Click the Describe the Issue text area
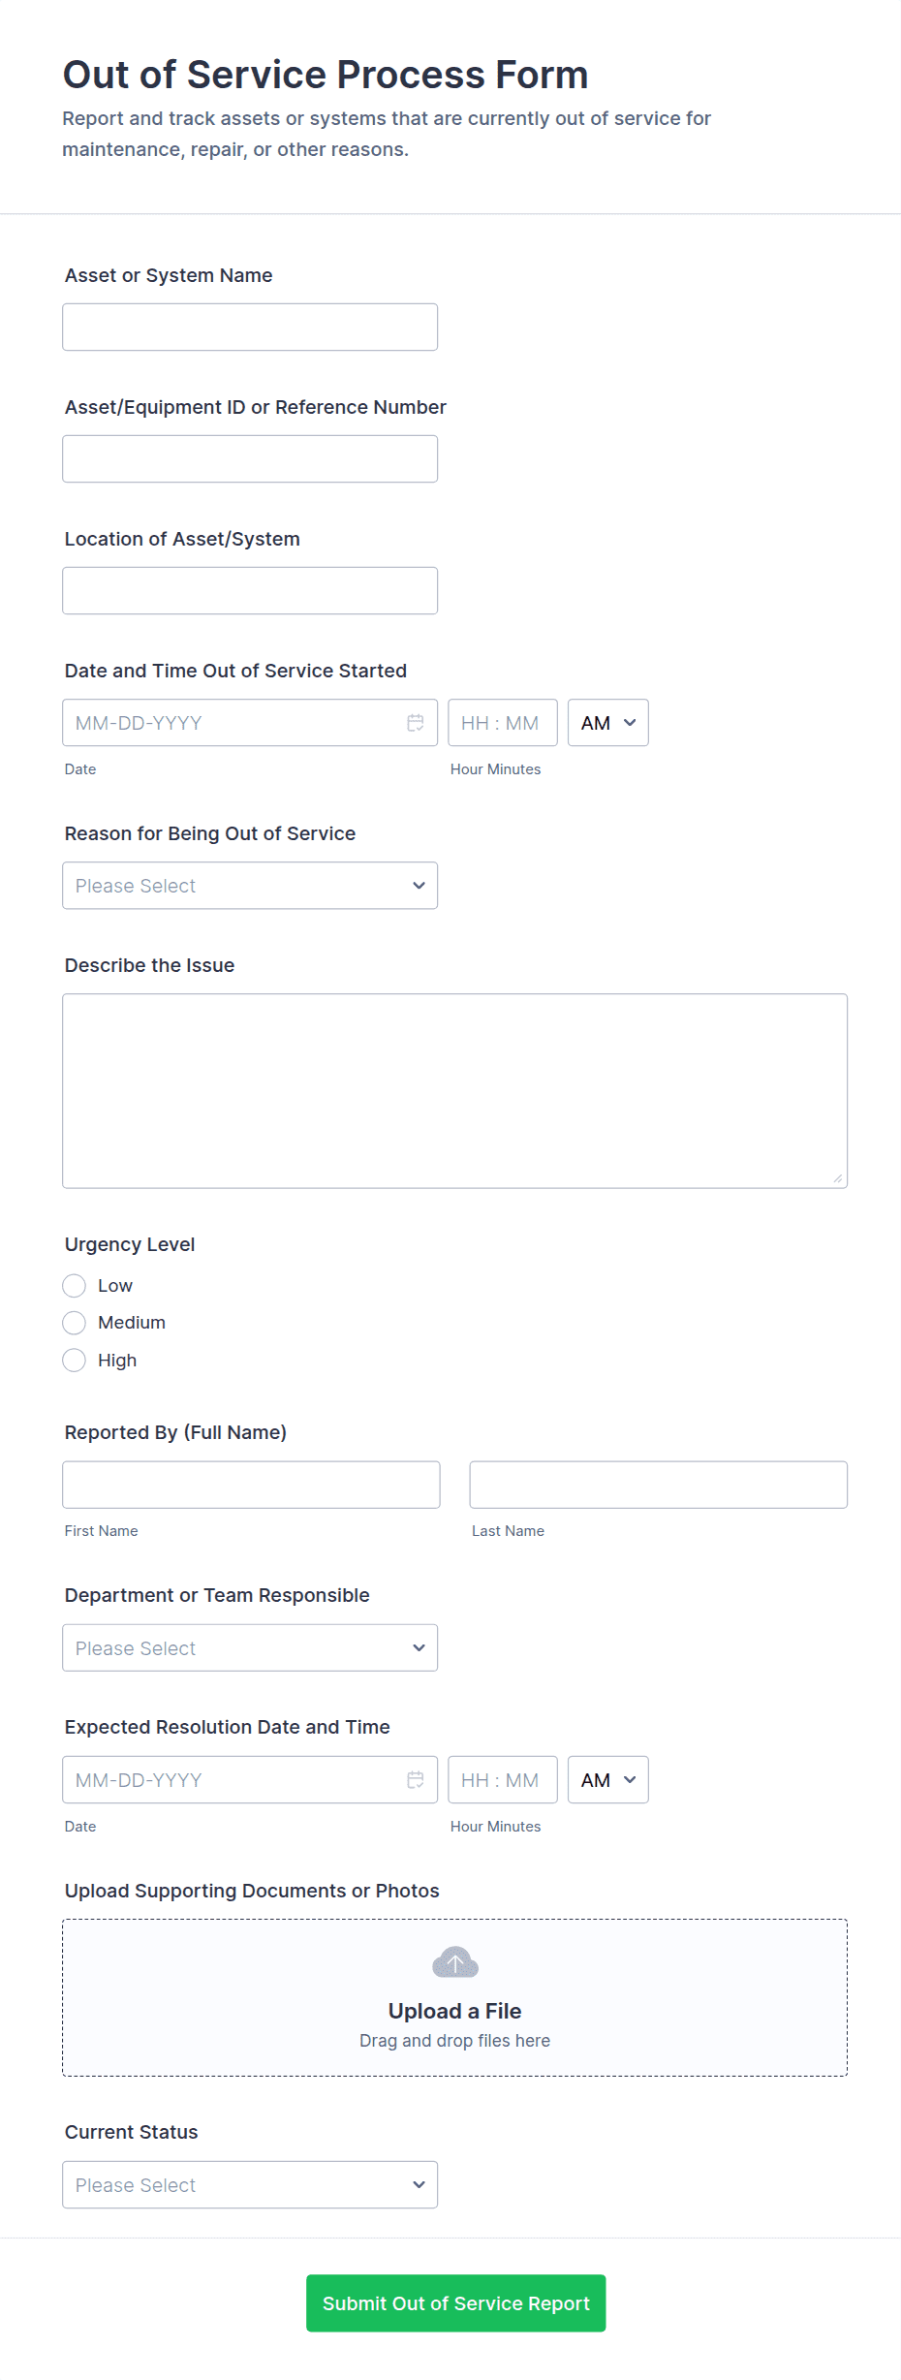This screenshot has height=2380, width=901. [x=454, y=1091]
